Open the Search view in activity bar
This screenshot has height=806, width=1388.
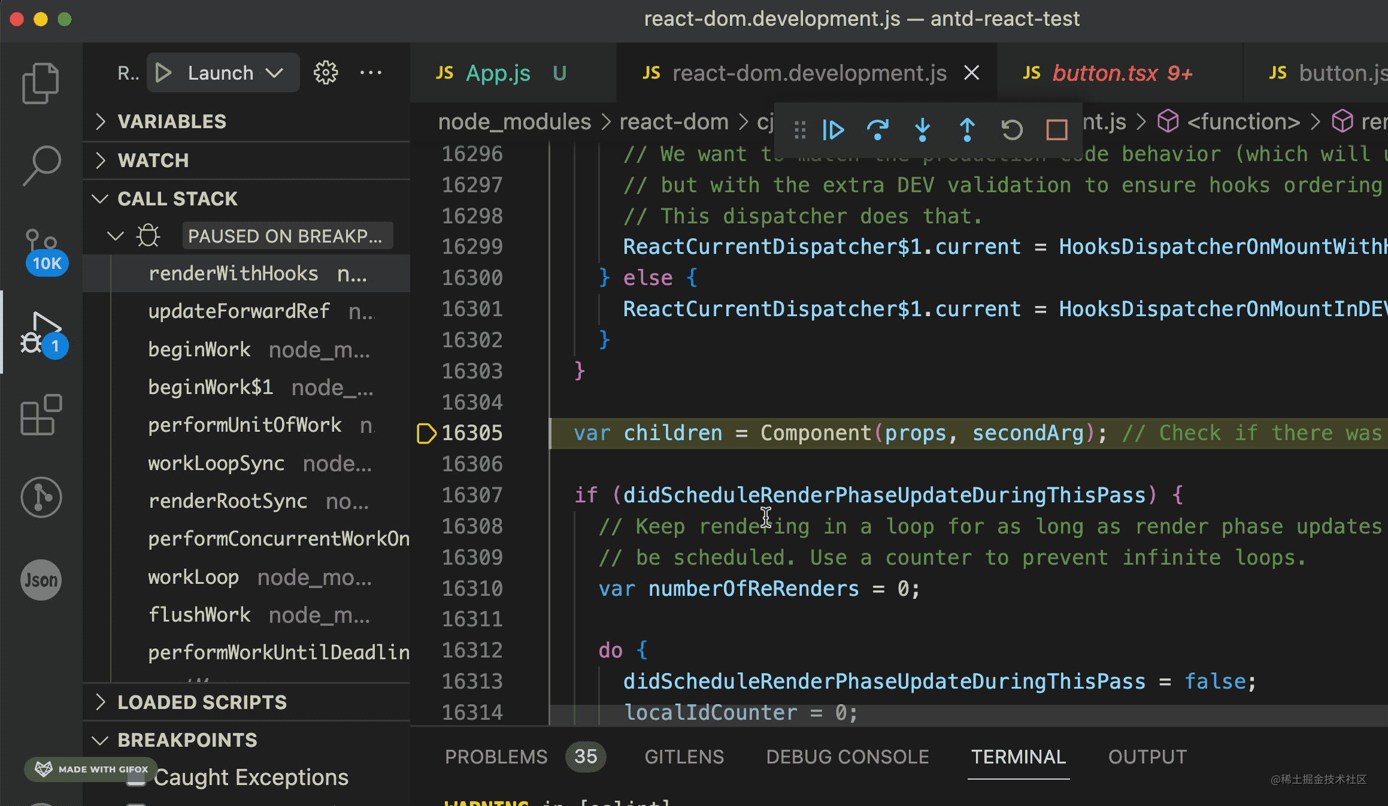[41, 165]
